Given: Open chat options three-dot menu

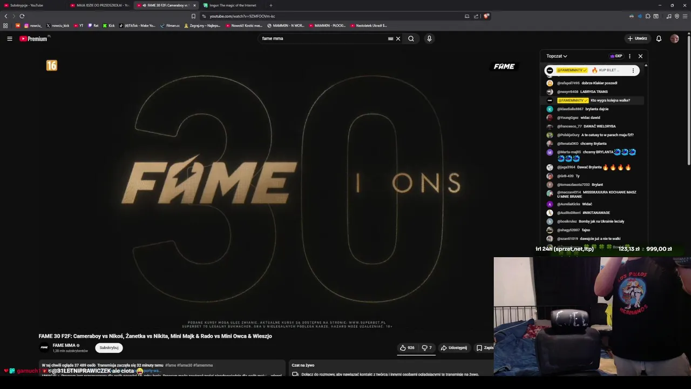Looking at the screenshot, I should (629, 56).
